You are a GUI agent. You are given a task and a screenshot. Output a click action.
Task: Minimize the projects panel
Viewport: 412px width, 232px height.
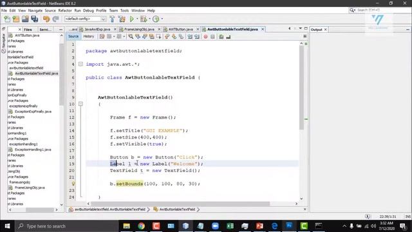point(61,30)
